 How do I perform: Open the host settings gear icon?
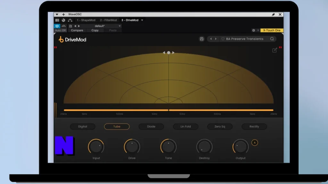[254, 30]
